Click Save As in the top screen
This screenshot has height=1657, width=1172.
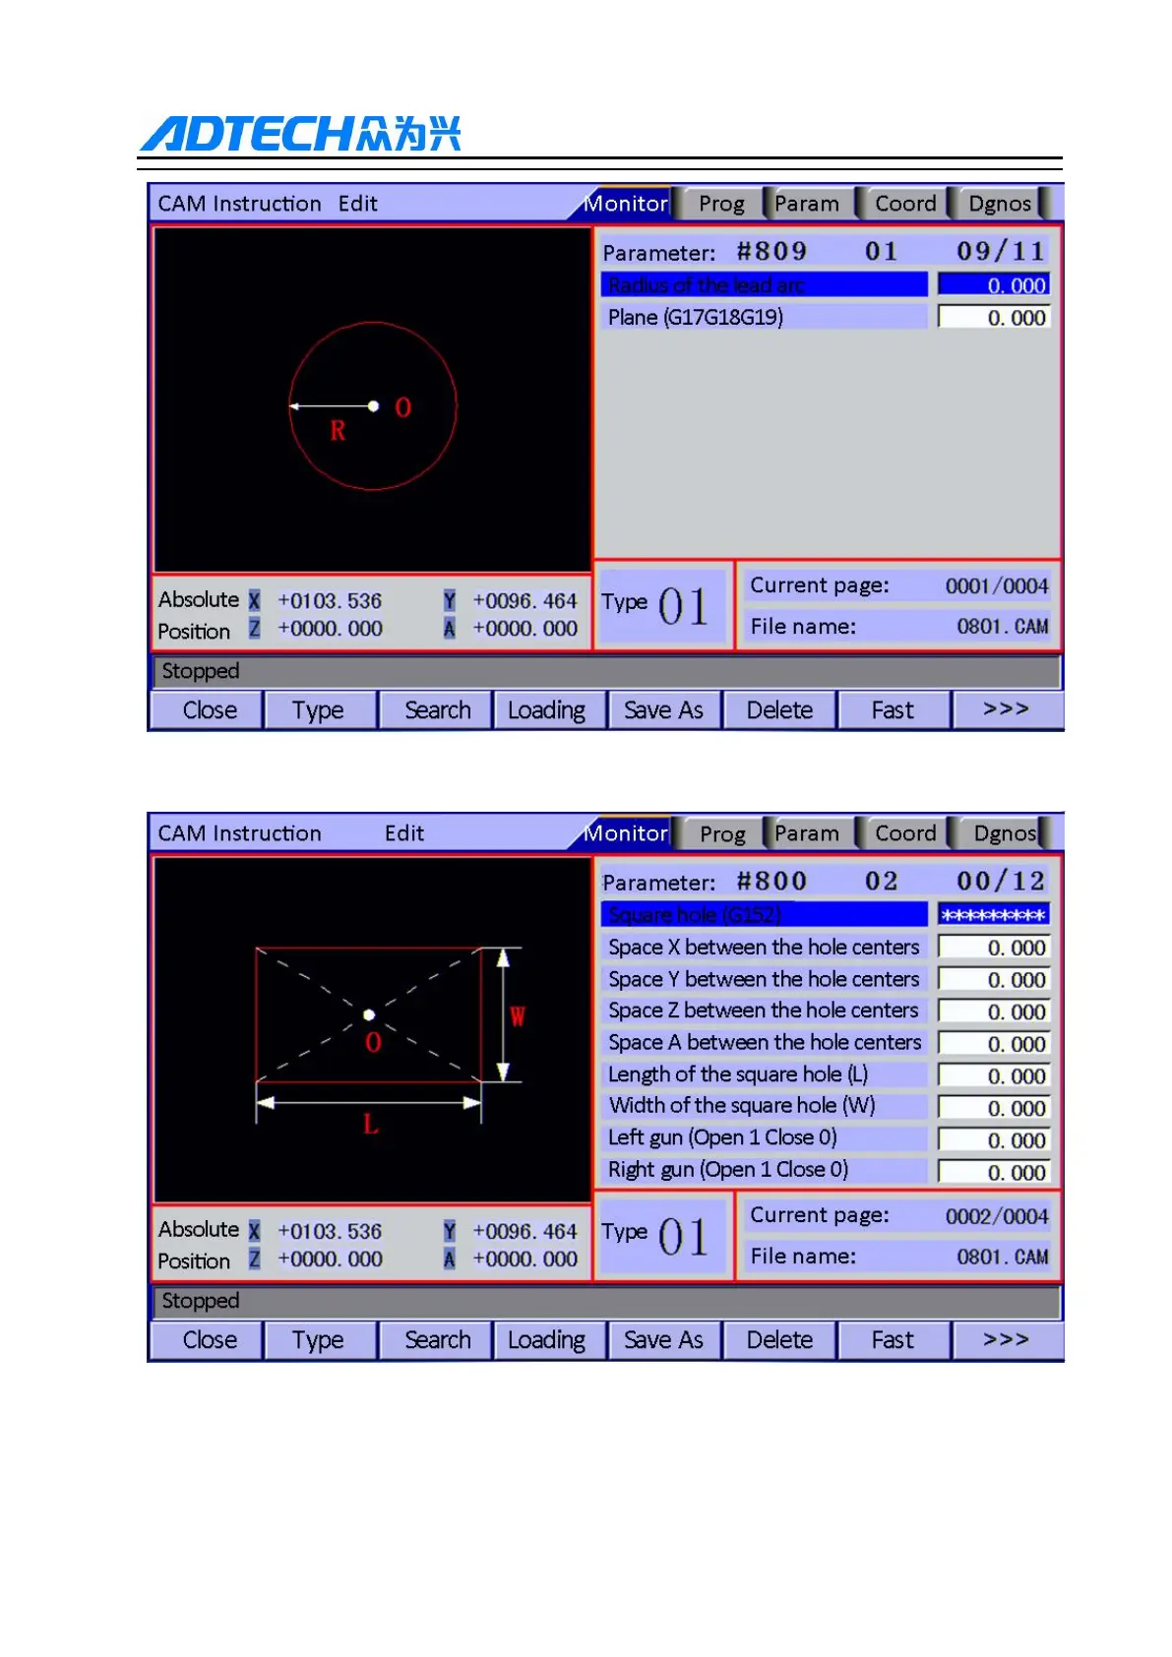click(664, 710)
